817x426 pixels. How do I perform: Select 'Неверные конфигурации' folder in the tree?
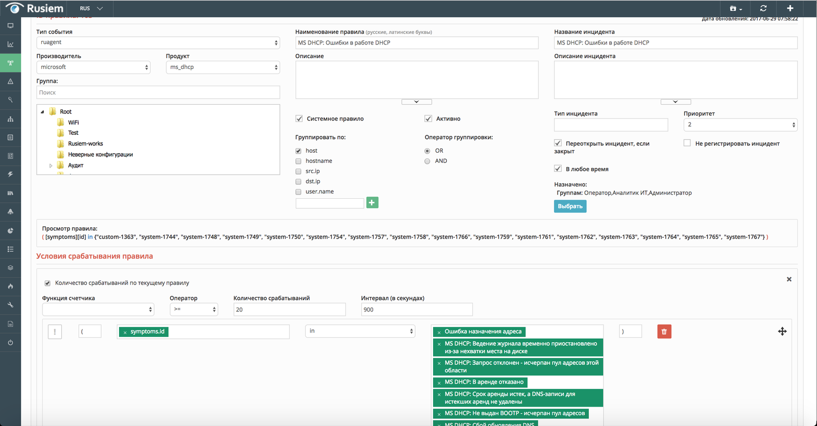[x=101, y=155]
